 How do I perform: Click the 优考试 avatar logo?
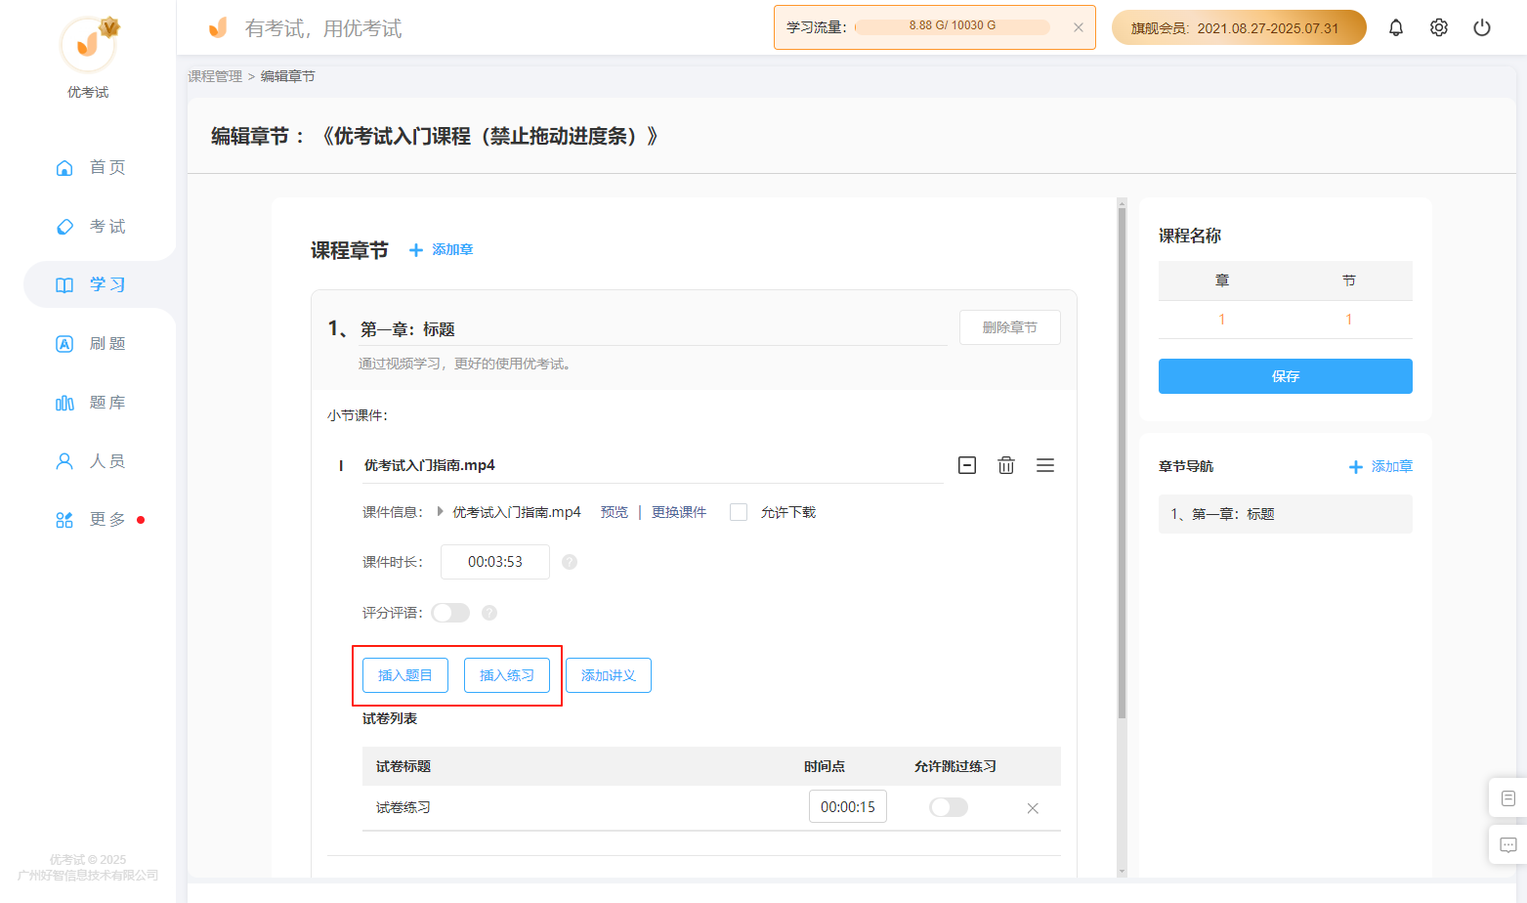pos(88,44)
